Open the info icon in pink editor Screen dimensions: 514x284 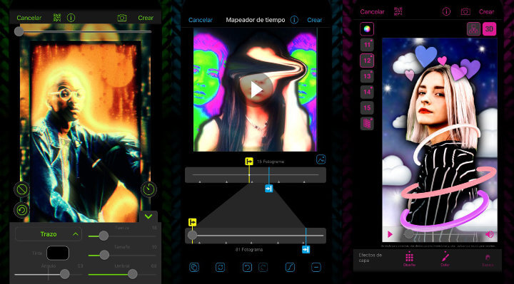coord(446,12)
